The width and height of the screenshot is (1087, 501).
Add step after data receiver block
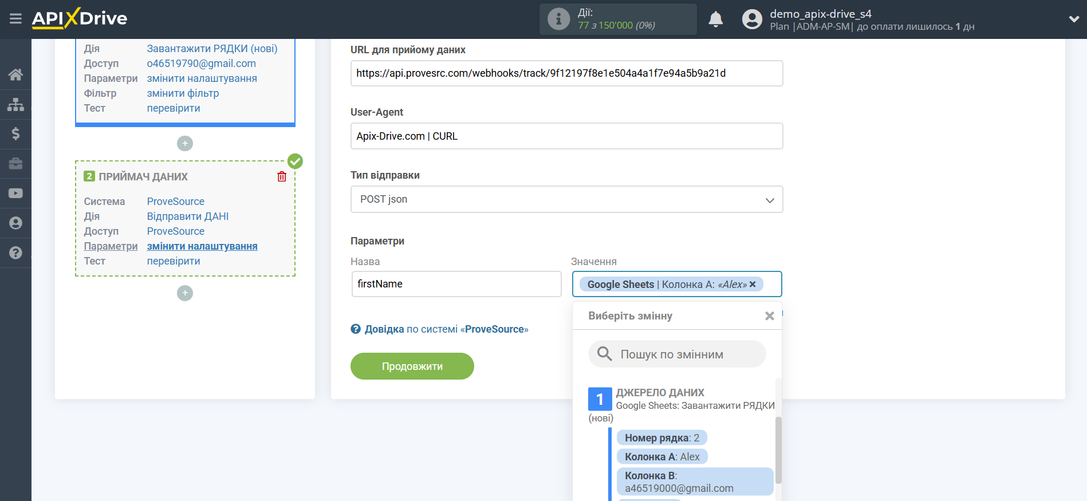coord(185,293)
